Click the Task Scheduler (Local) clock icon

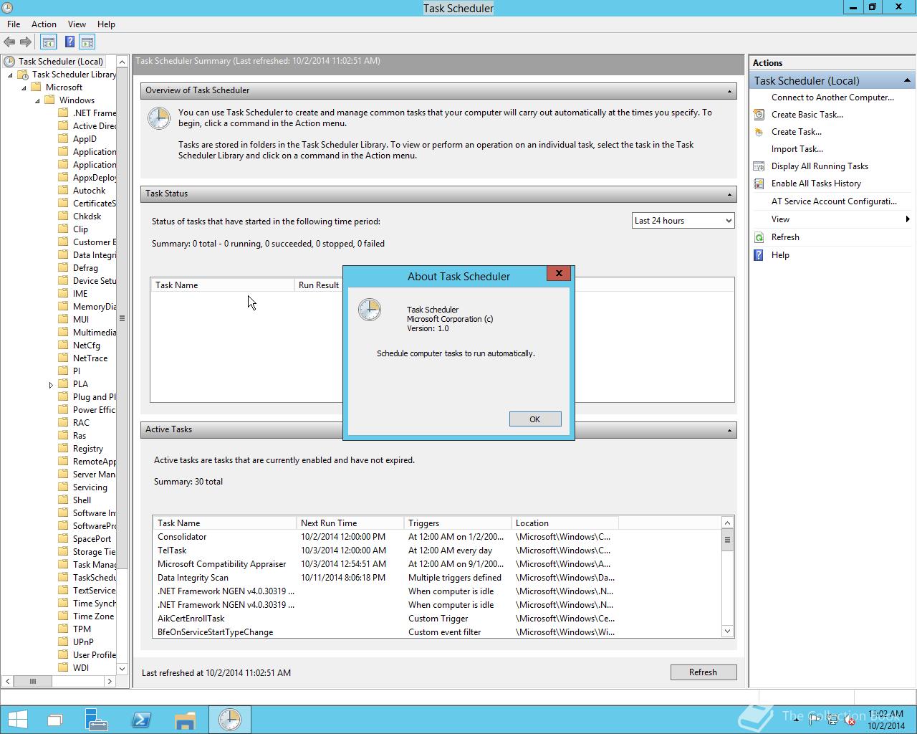[x=9, y=62]
